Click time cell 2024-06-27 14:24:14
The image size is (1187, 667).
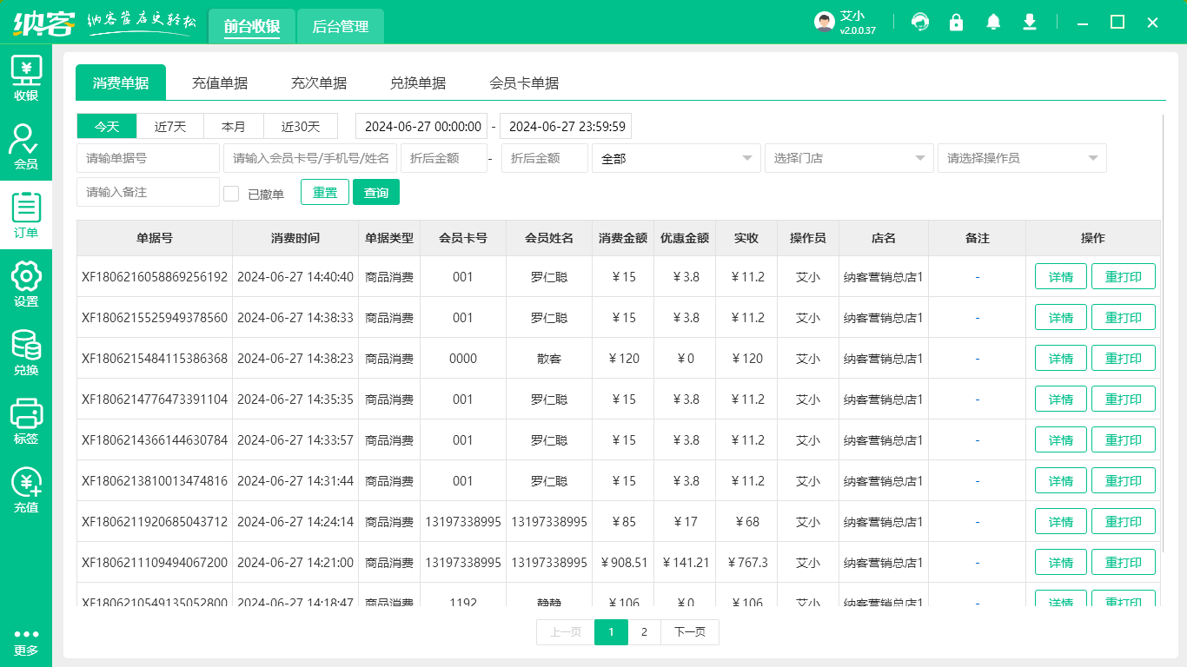295,522
